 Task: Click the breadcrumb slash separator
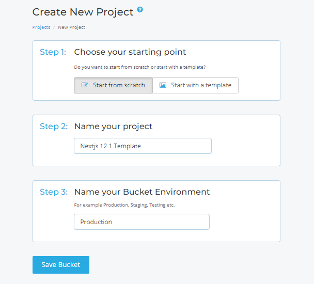point(54,27)
